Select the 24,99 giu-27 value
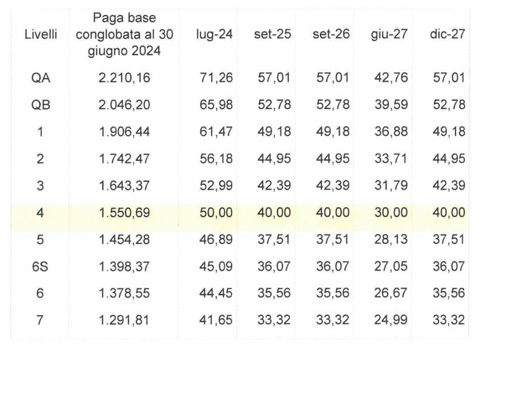Viewport: 508px width, 414px height. coord(391,320)
